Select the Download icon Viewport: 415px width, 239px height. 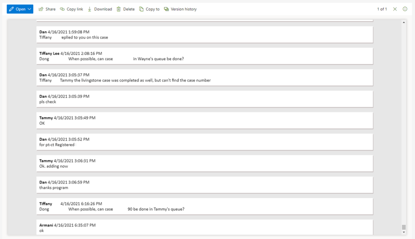[x=89, y=9]
